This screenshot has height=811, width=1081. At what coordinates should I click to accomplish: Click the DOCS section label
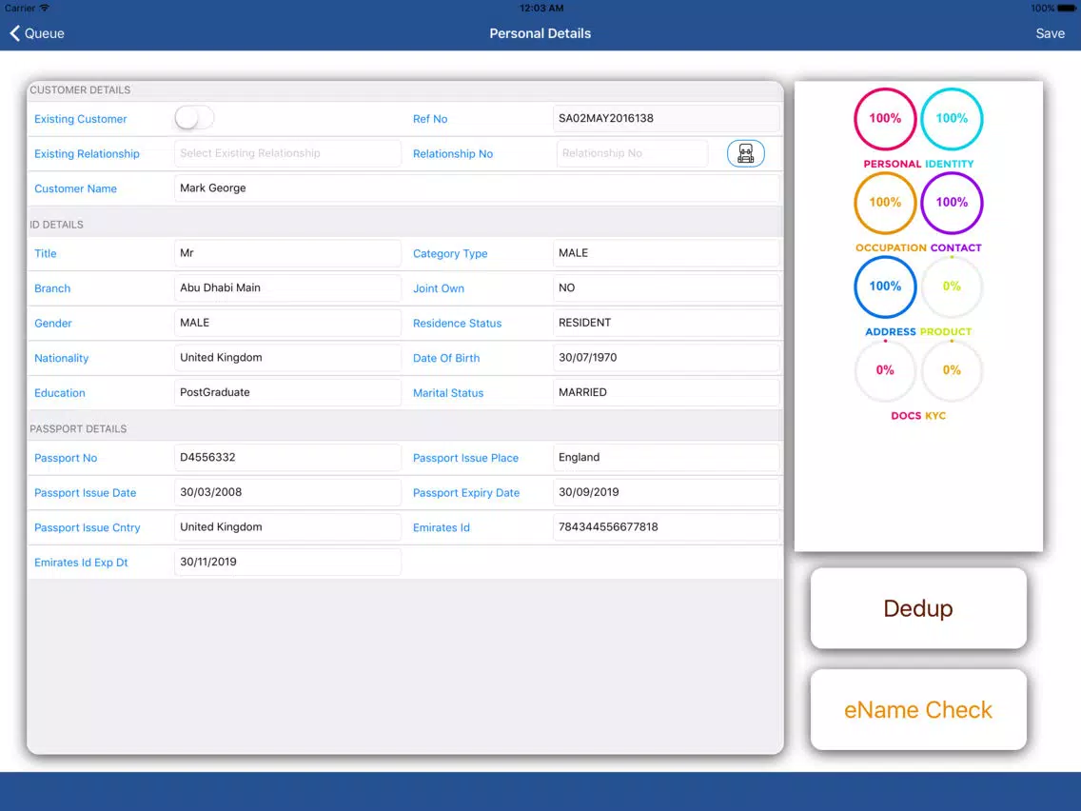906,416
